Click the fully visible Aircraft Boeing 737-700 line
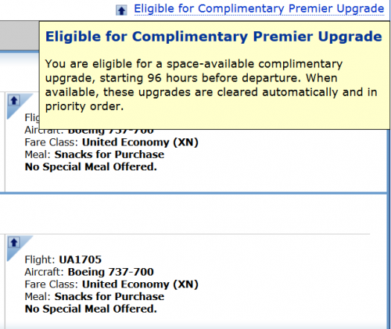 [89, 272]
